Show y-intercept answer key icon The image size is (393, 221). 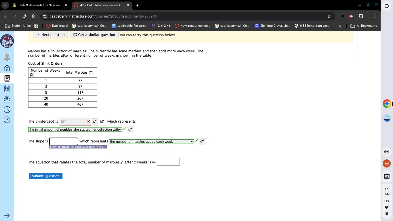pyautogui.click(x=95, y=121)
